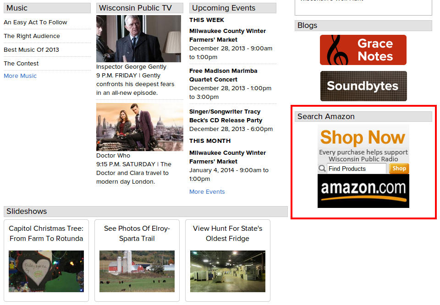Click the Music section header

47,8
